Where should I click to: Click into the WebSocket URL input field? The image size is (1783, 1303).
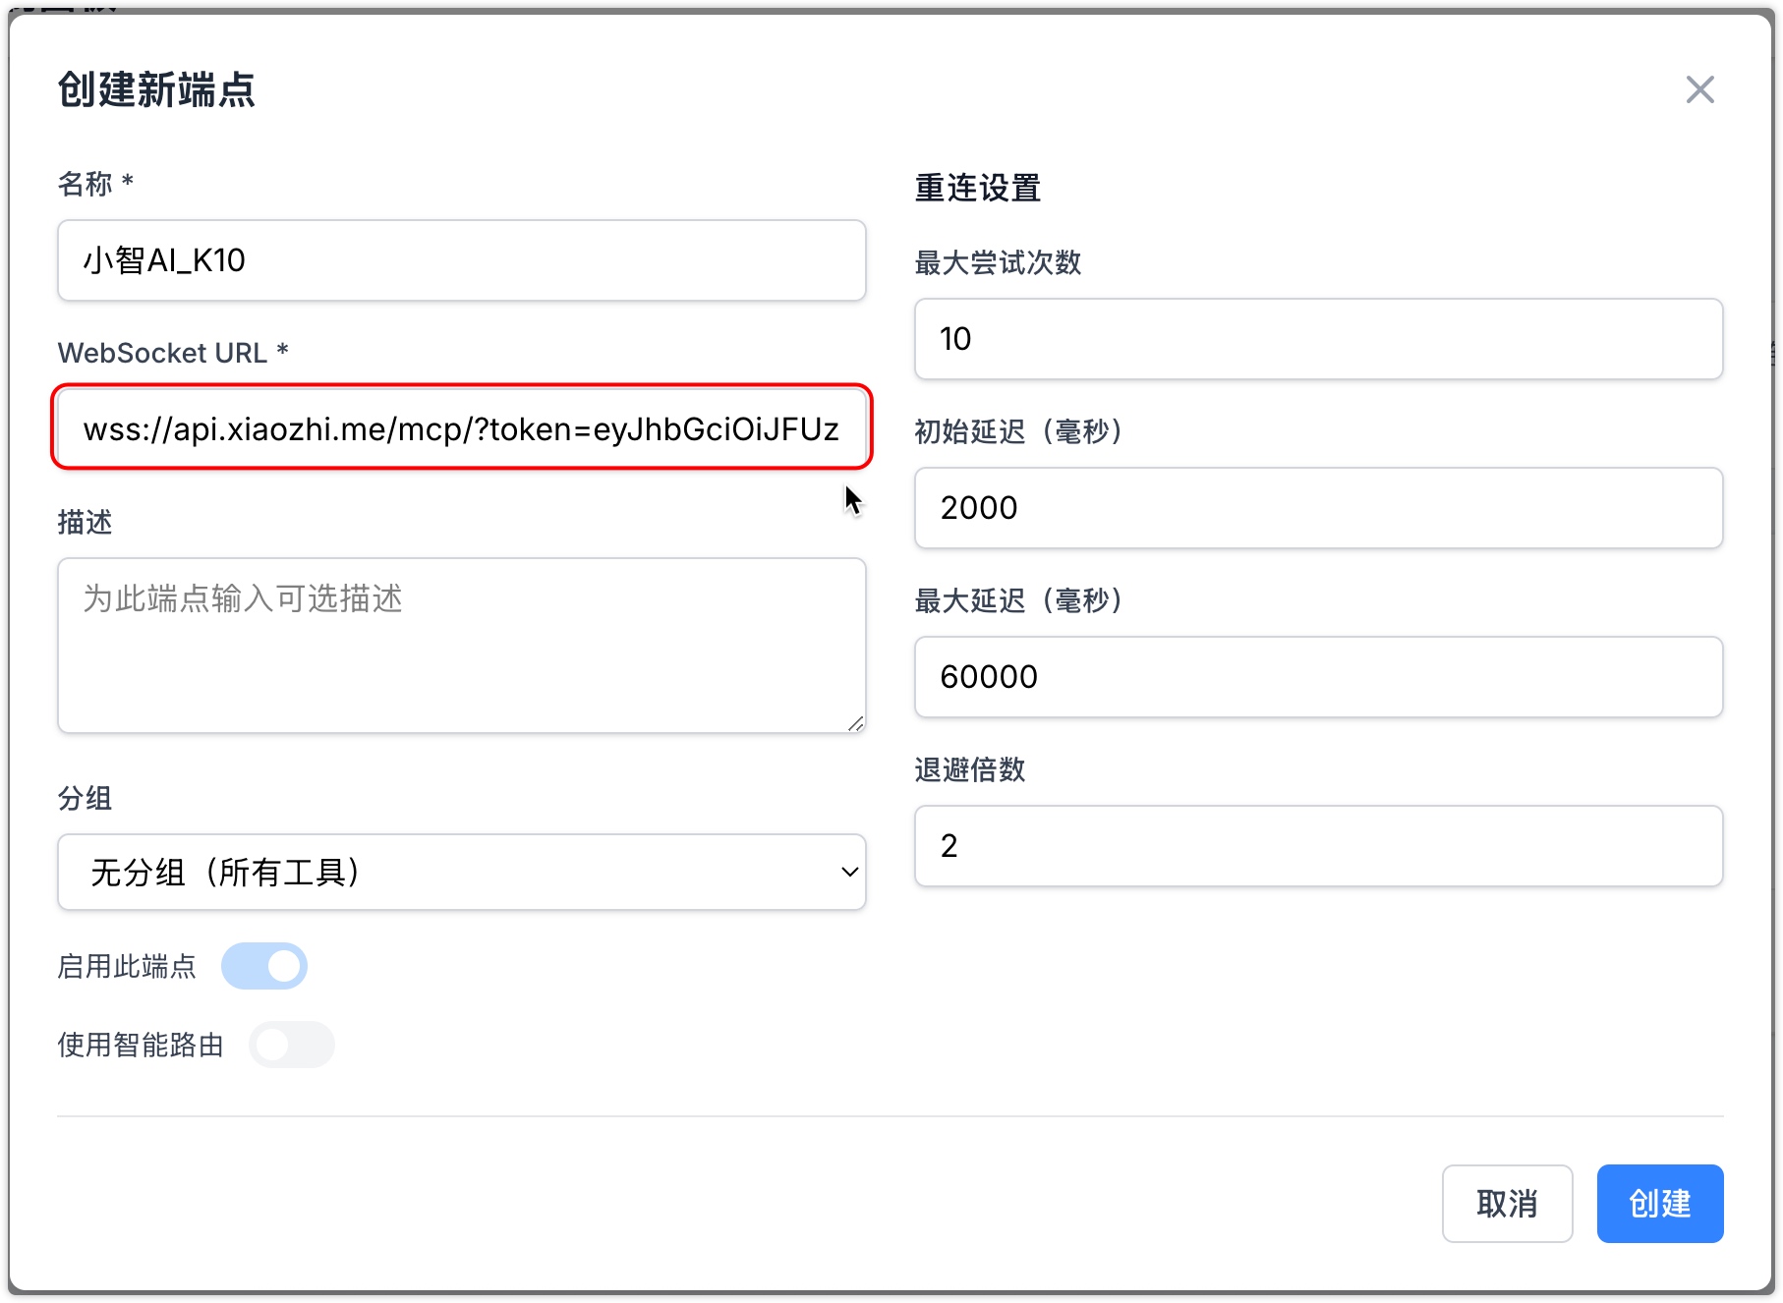pos(461,428)
